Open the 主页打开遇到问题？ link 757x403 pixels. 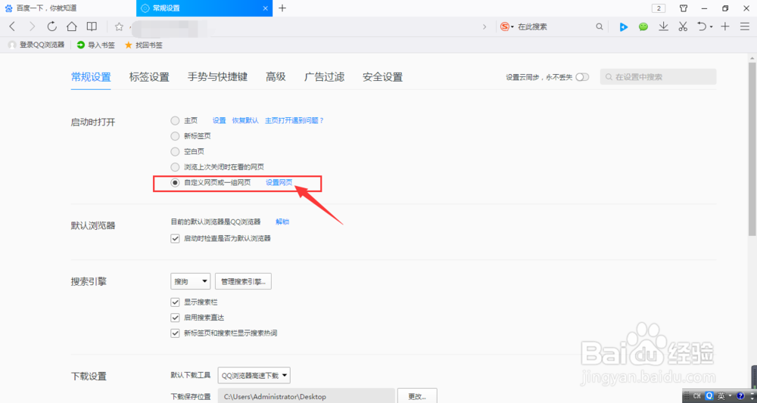[294, 120]
